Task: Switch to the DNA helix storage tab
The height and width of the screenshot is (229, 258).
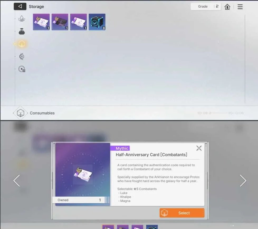Action: click(22, 56)
